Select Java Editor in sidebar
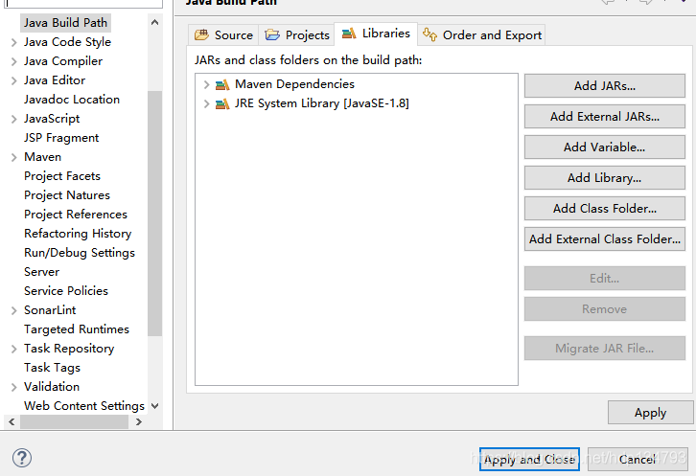 [x=55, y=80]
